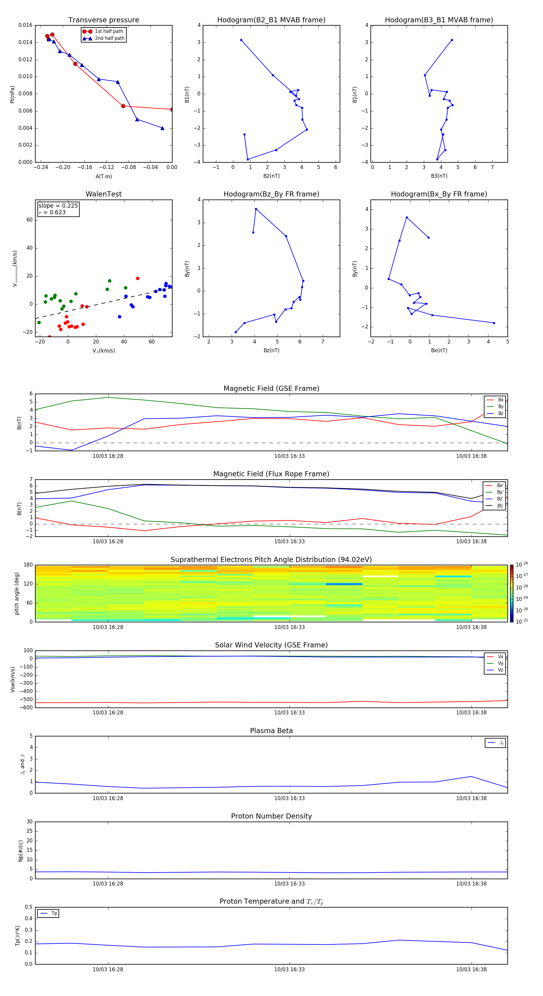Select |B| in the Flux Rope legend
The width and height of the screenshot is (543, 996).
coord(494,506)
